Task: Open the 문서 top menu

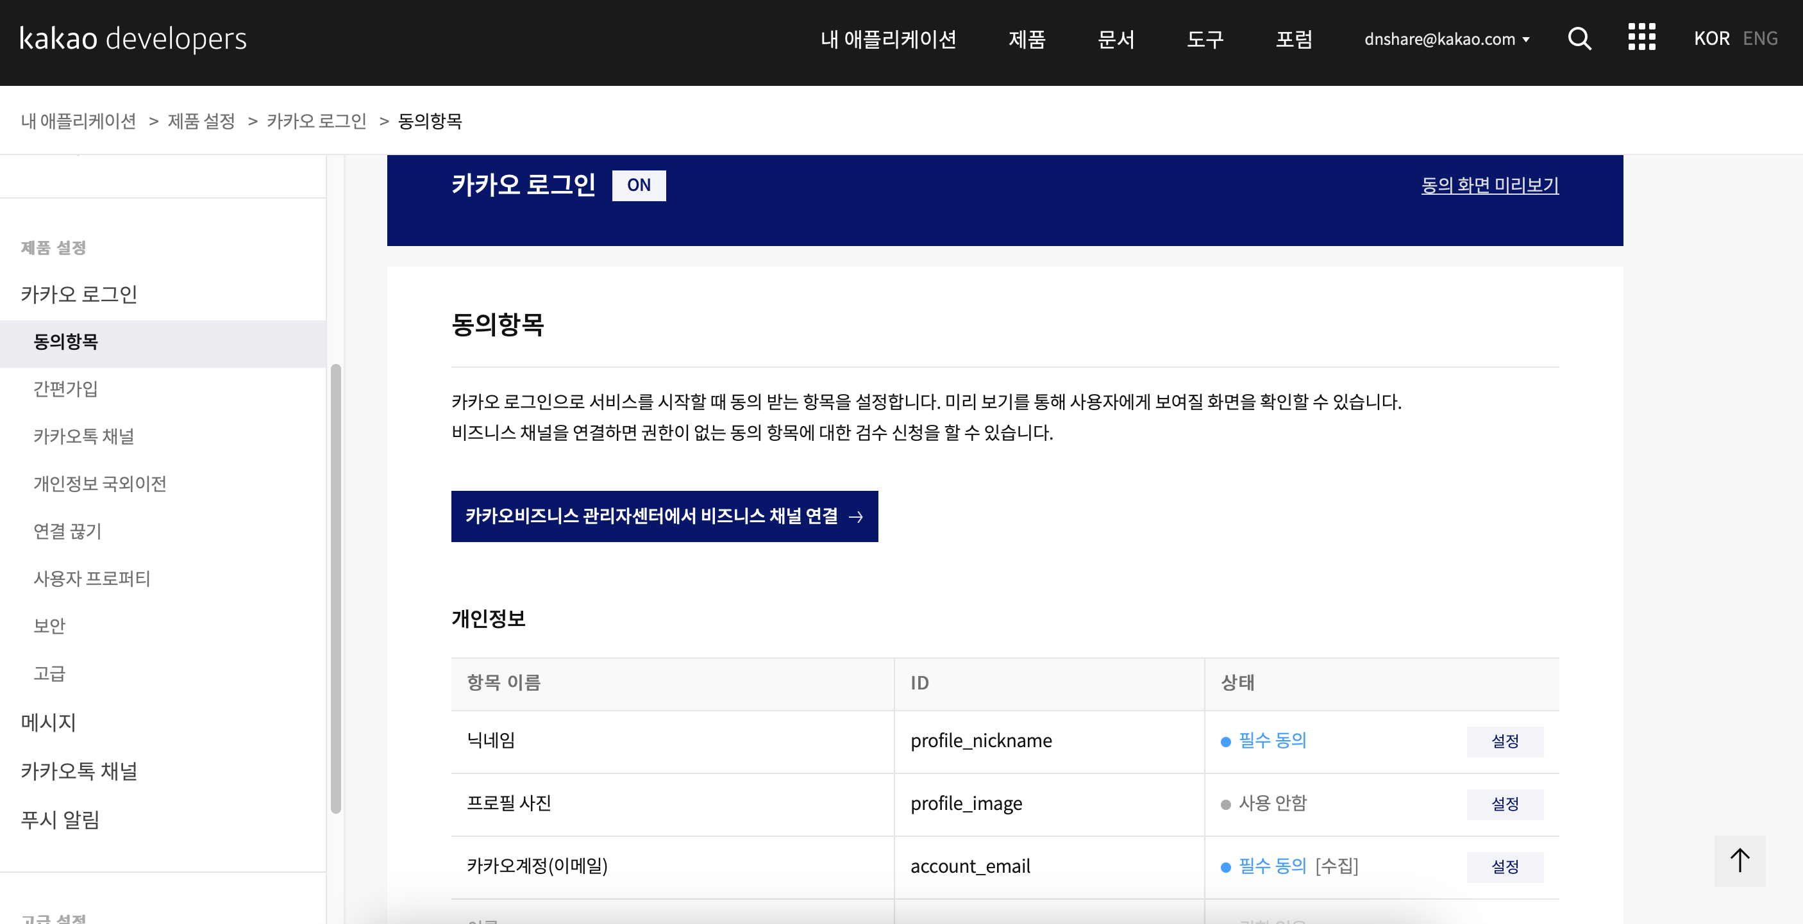Action: click(x=1116, y=39)
